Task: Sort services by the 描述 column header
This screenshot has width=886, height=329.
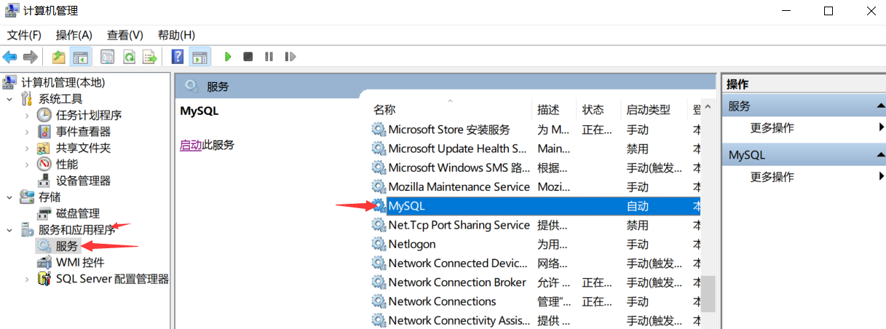Action: [548, 110]
